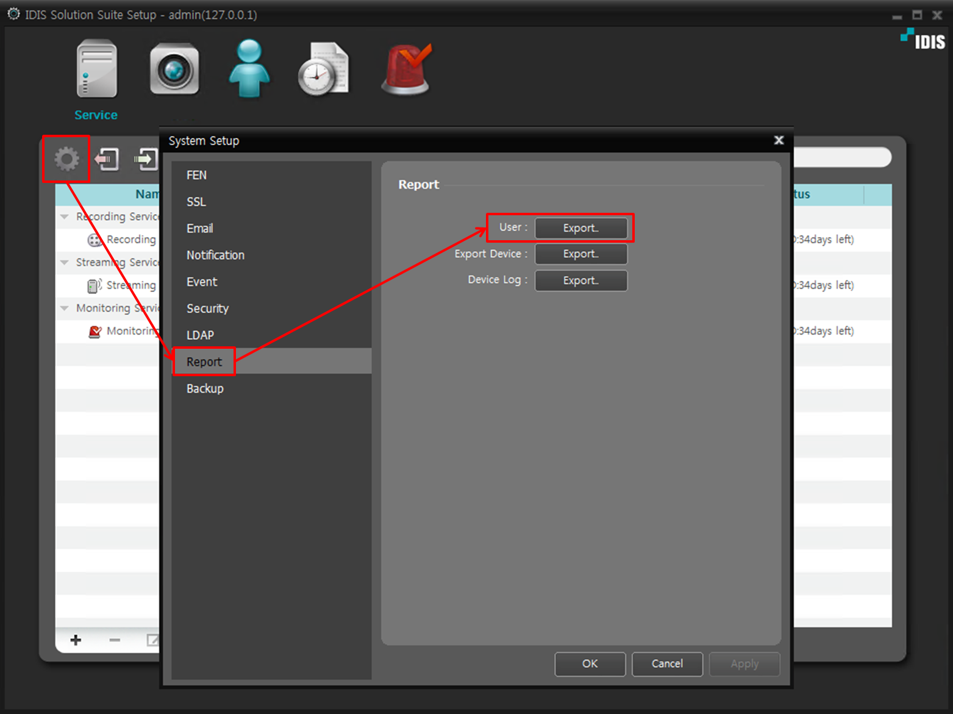This screenshot has height=714, width=953.
Task: Select FEN in System Setup list
Action: [x=271, y=175]
